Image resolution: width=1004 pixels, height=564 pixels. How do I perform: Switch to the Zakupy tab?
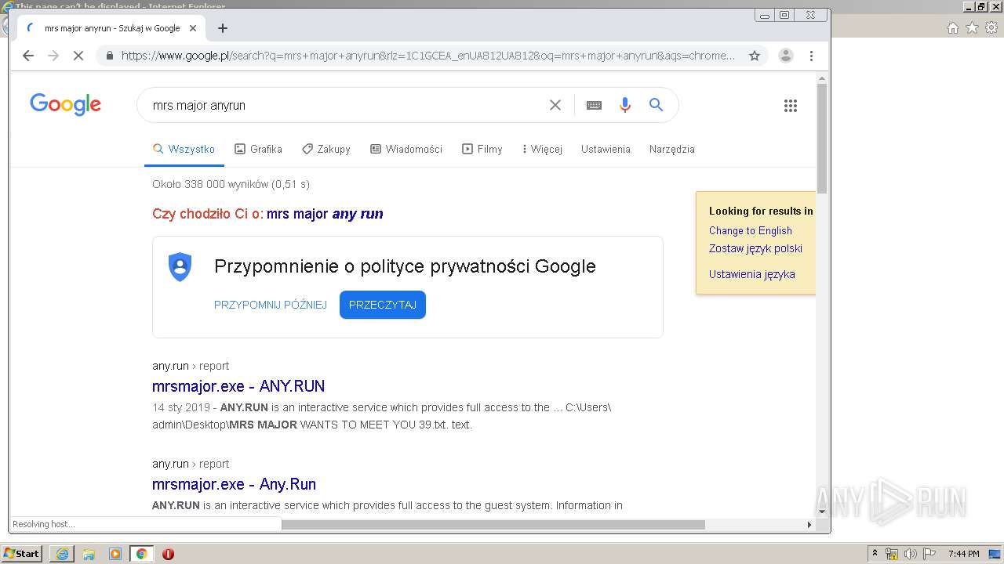pyautogui.click(x=326, y=149)
